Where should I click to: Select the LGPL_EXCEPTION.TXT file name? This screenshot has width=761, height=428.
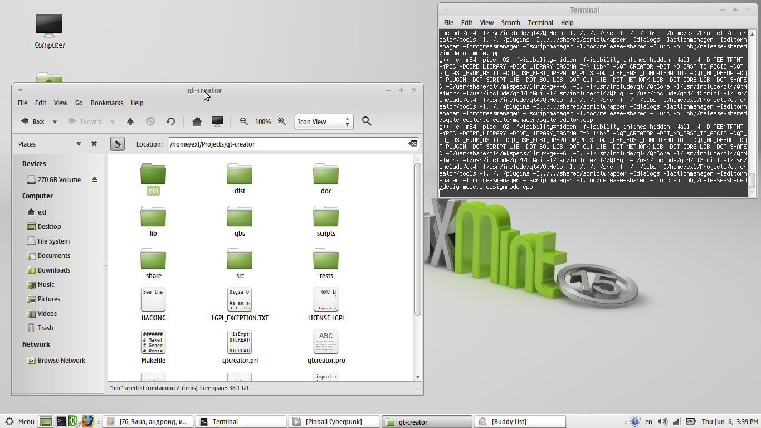[x=240, y=318]
